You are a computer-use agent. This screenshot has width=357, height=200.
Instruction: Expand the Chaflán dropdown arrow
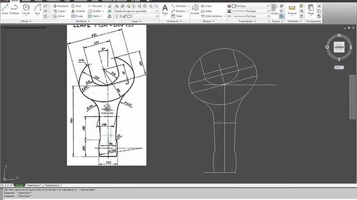point(103,11)
